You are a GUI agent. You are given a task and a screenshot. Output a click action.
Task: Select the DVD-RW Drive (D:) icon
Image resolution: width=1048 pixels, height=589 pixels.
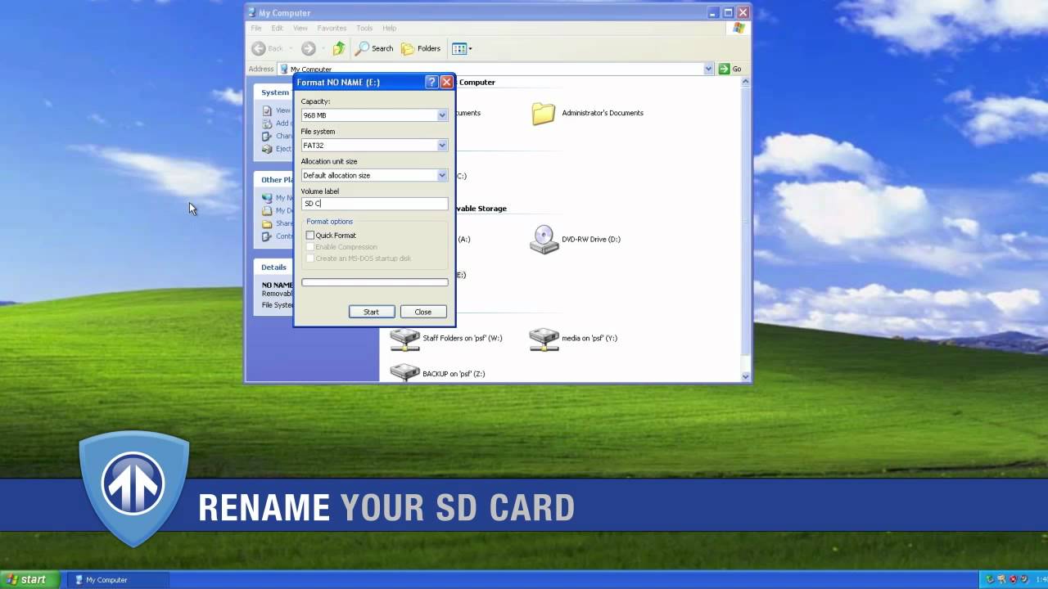click(x=544, y=240)
